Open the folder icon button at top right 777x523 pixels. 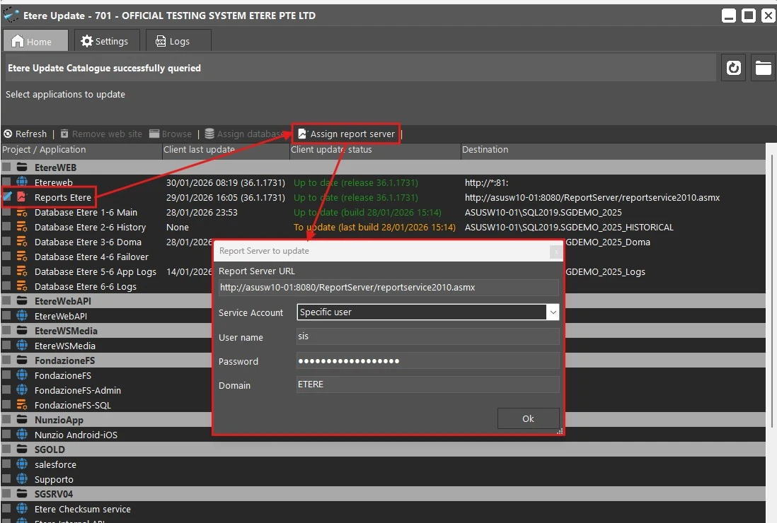pos(763,68)
